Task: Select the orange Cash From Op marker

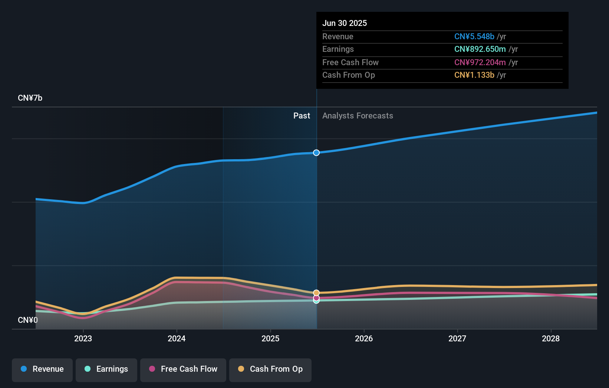Action: tap(316, 293)
